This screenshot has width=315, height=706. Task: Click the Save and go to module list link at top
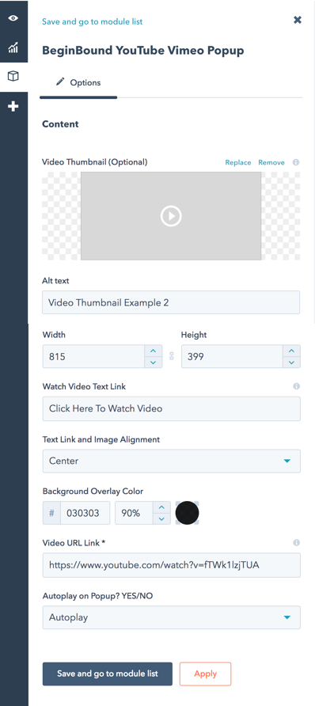93,21
